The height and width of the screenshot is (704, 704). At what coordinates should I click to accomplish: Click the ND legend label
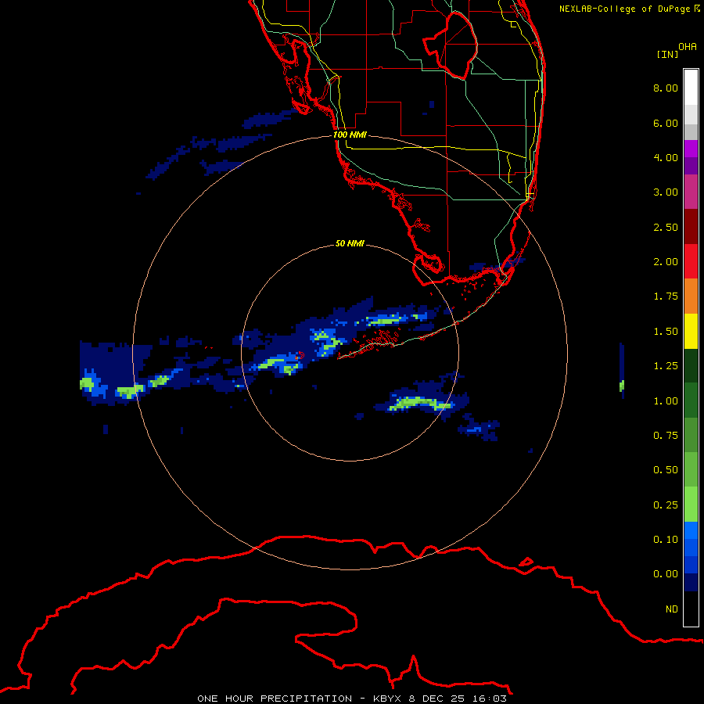click(x=672, y=609)
